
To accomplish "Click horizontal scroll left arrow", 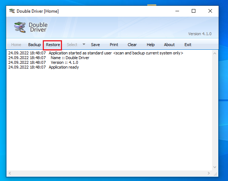I will [x=10, y=173].
